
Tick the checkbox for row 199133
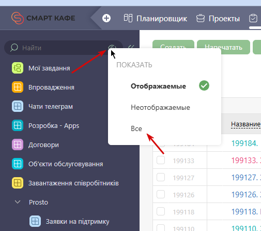(161, 160)
